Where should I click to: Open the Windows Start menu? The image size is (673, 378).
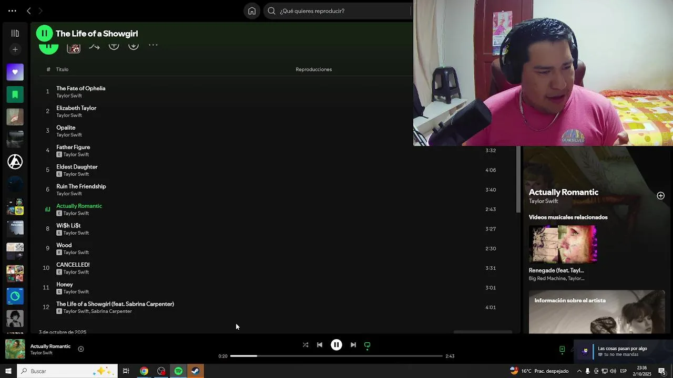pos(8,371)
